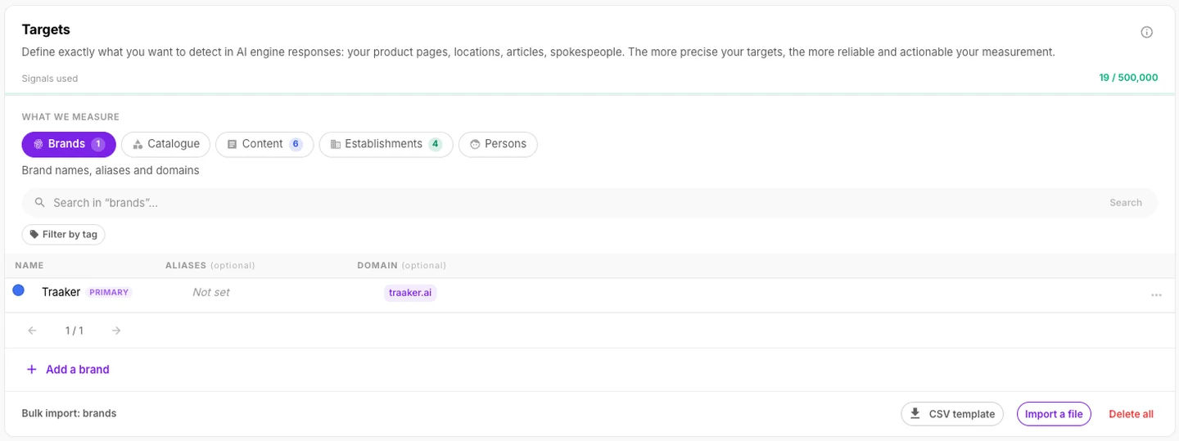Click the blue color dot for Traaker
Screen dimensions: 1179x441
coord(19,290)
